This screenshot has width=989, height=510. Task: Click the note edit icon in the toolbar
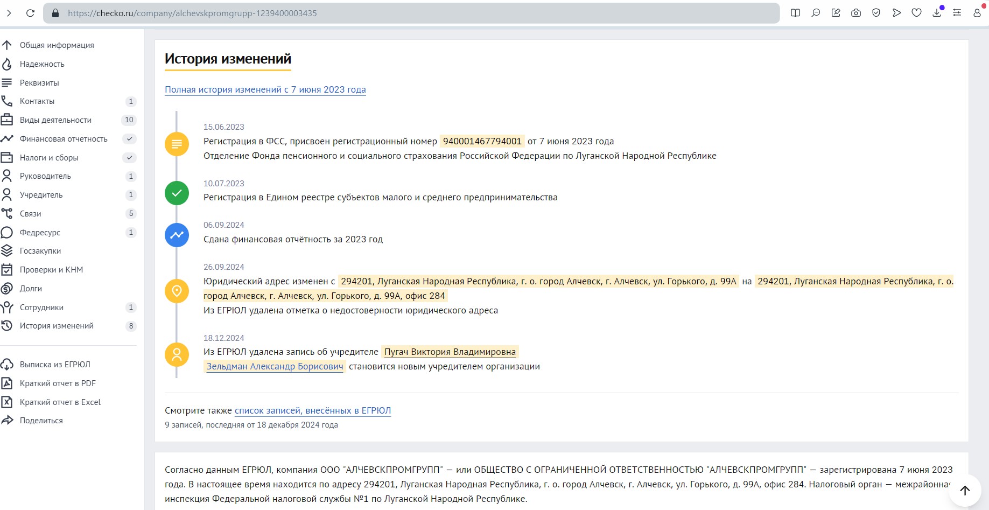[836, 13]
